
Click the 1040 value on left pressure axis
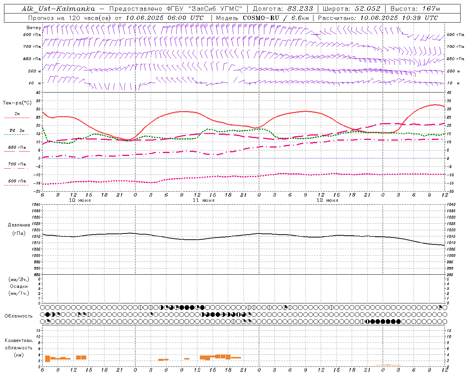(x=36, y=205)
